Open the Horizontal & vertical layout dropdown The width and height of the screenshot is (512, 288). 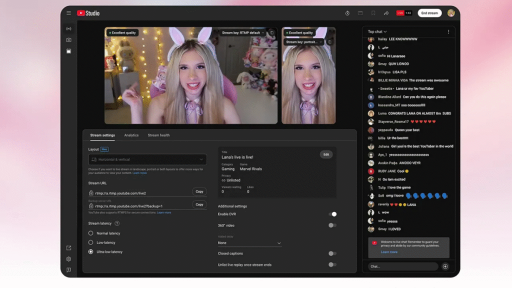(x=147, y=159)
